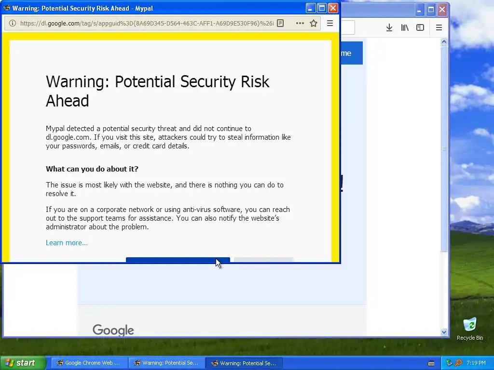The width and height of the screenshot is (494, 370).
Task: Click the on-screen keyboard tray icon
Action: (431, 363)
